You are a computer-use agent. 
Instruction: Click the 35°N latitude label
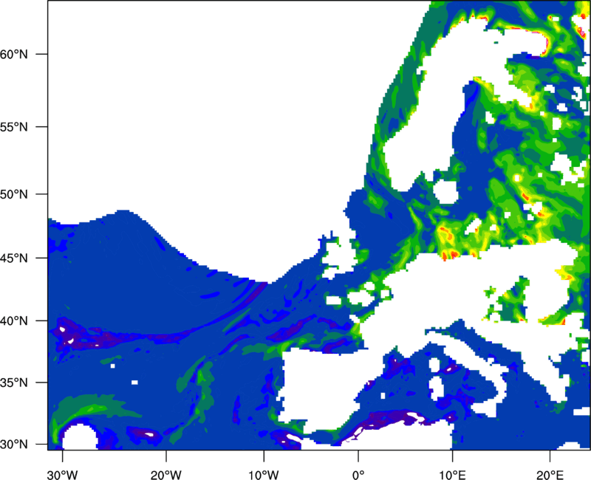point(14,383)
